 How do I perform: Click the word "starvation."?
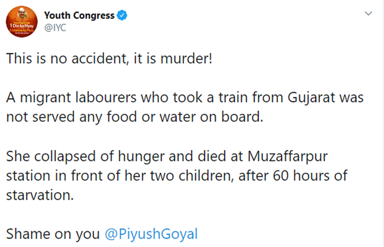(x=40, y=195)
